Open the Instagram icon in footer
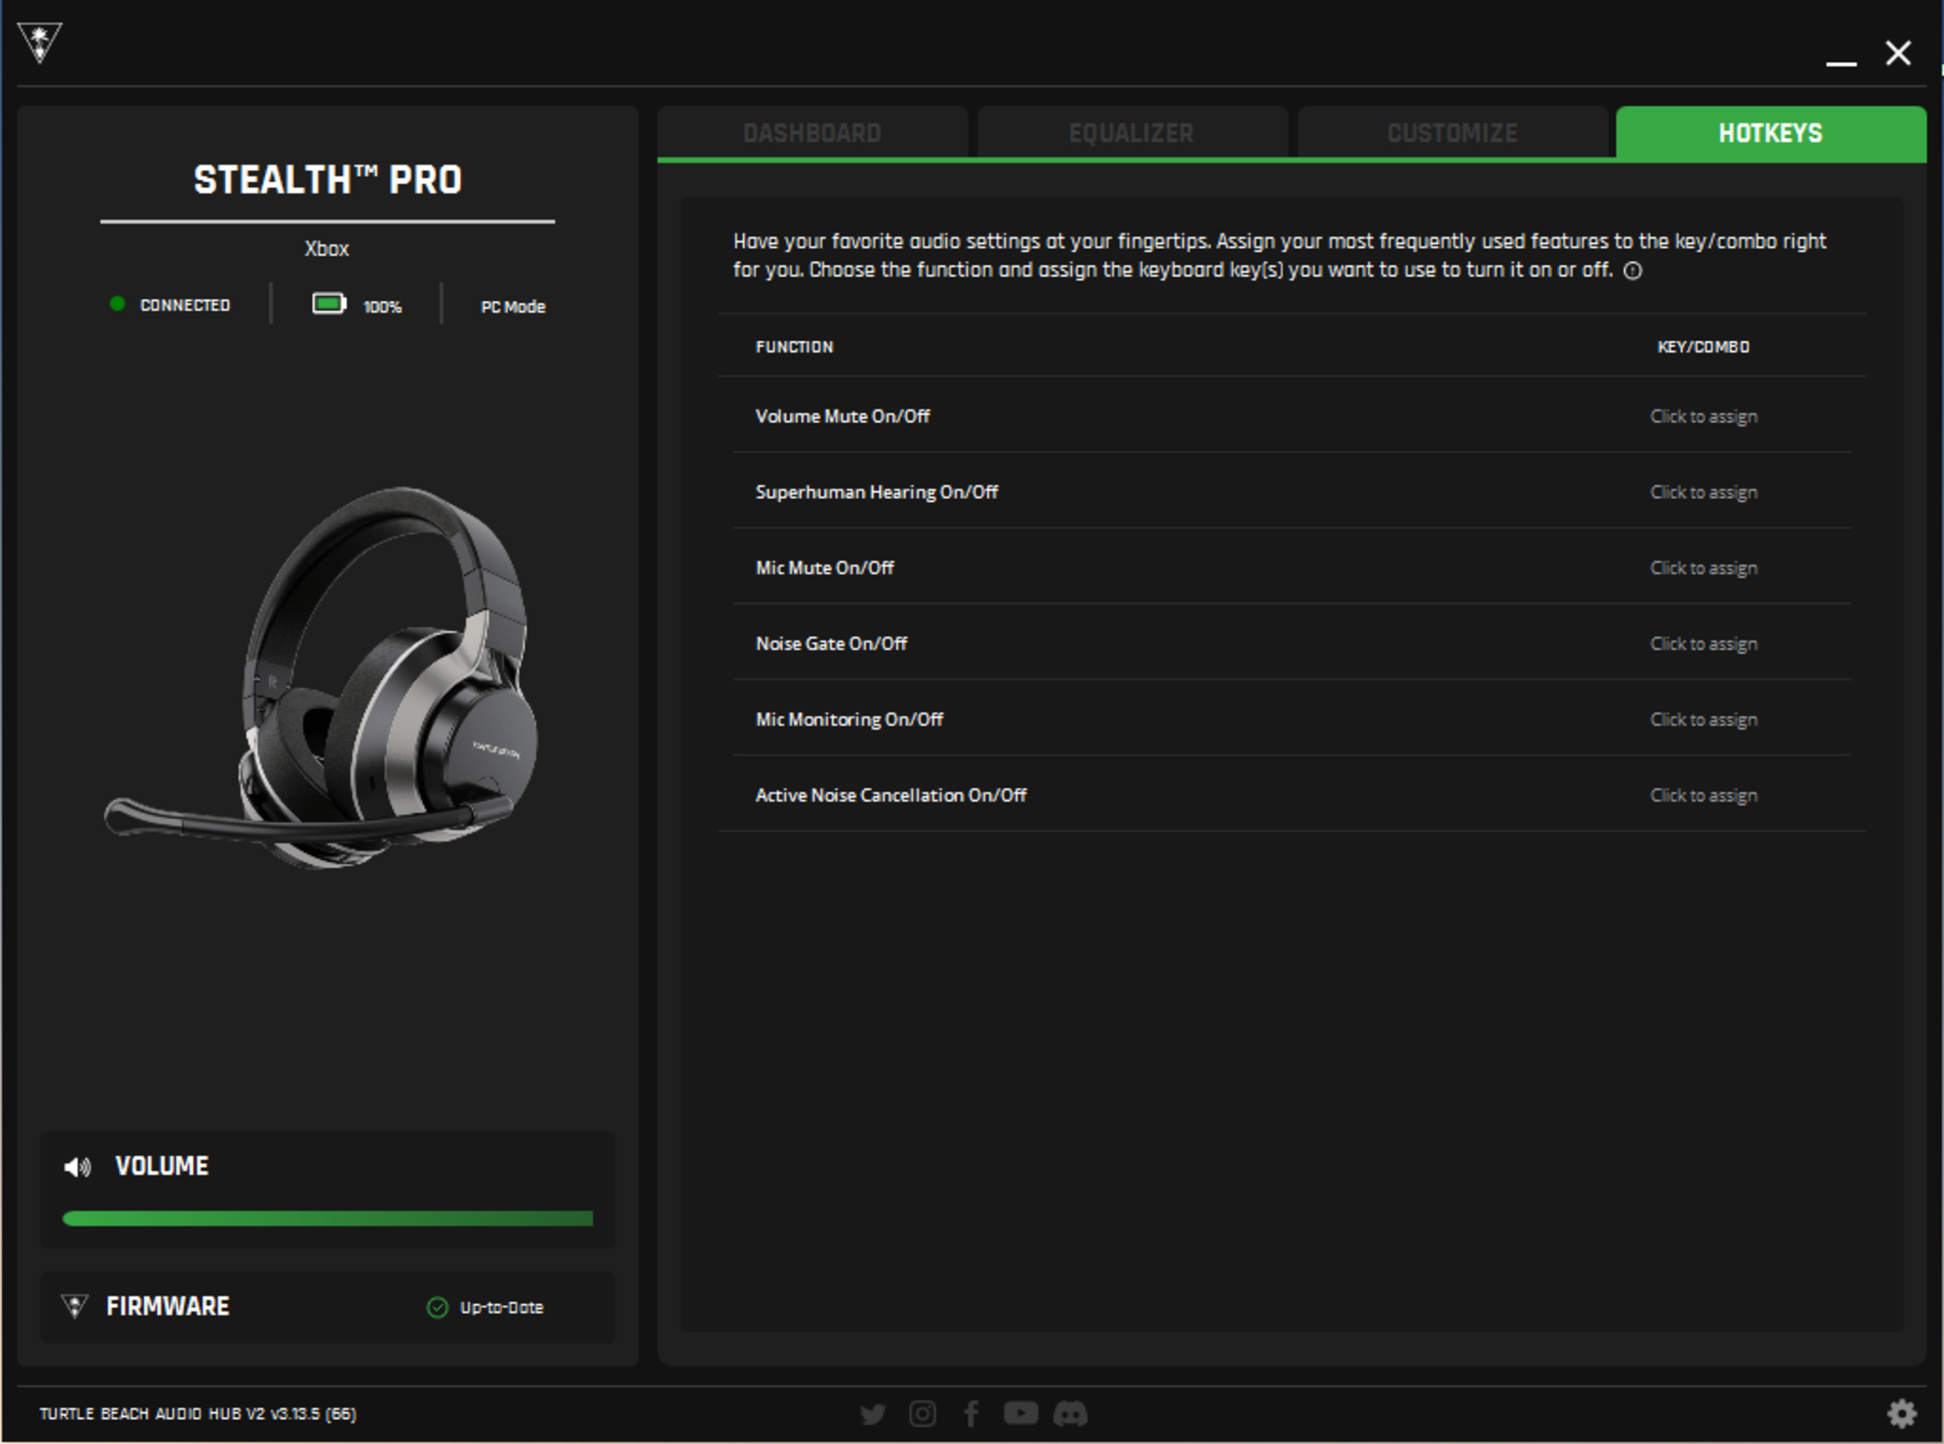Screen dimensions: 1944x1444 pos(922,1414)
